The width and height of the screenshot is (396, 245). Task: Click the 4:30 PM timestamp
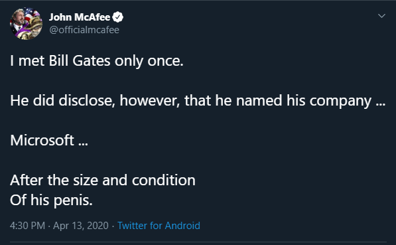coord(28,226)
